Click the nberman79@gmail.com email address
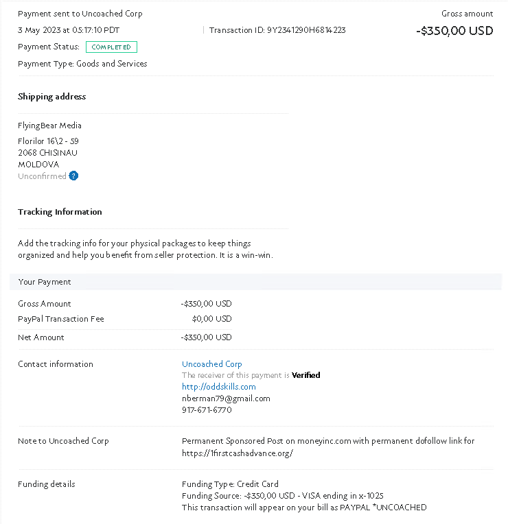508x524 pixels. [x=226, y=398]
